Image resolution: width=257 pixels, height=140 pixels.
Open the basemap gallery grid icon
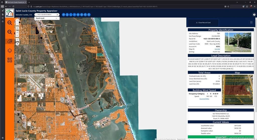coord(10,60)
